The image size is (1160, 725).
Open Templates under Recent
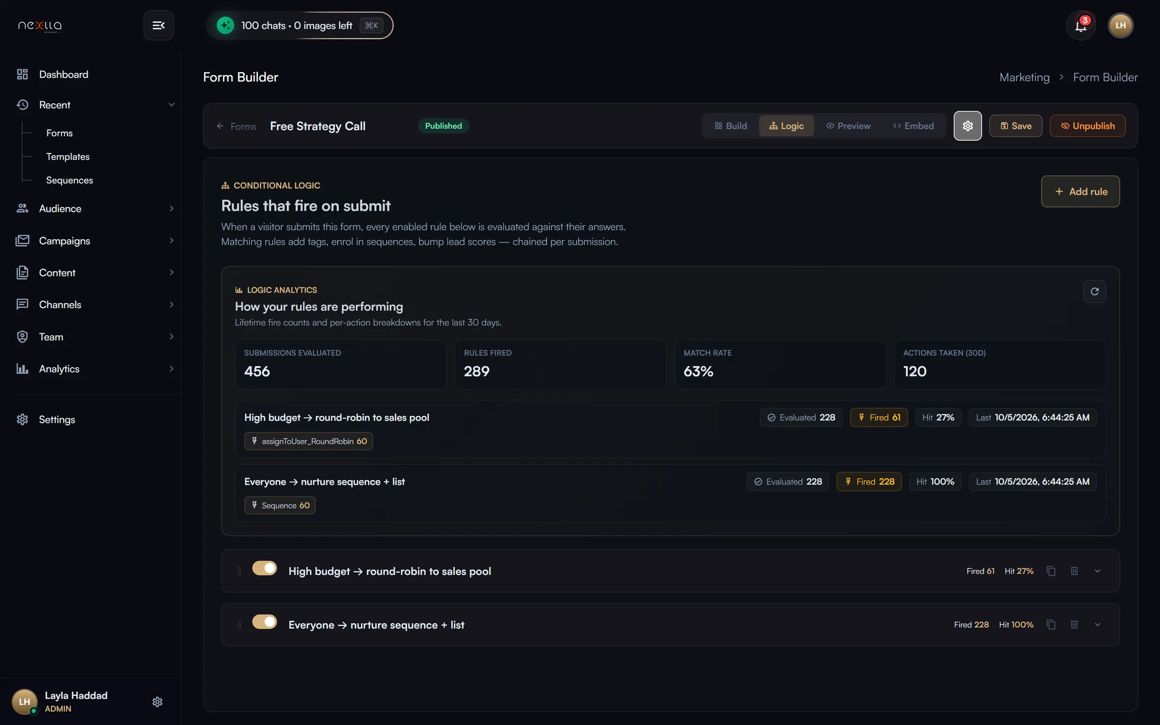point(68,157)
